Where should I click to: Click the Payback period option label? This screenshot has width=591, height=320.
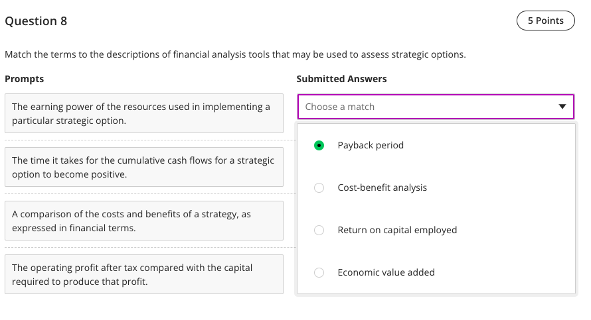click(x=371, y=145)
